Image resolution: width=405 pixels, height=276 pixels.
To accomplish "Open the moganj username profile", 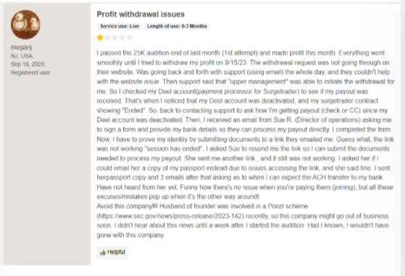I will click(x=21, y=47).
